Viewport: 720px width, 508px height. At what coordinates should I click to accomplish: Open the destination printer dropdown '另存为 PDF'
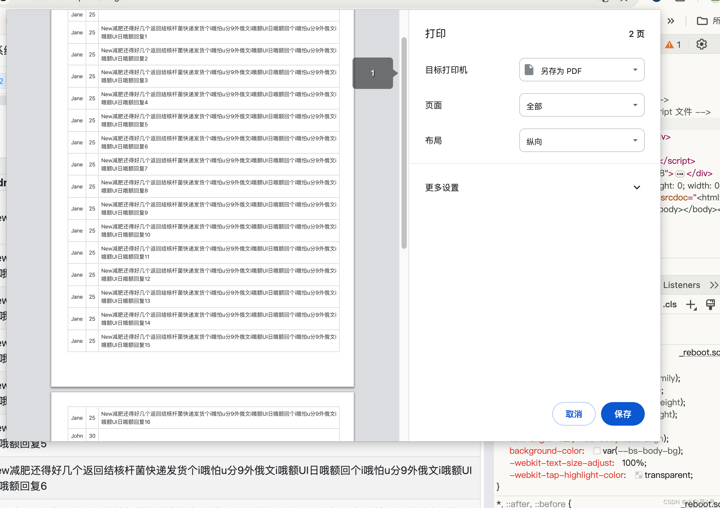pyautogui.click(x=582, y=70)
